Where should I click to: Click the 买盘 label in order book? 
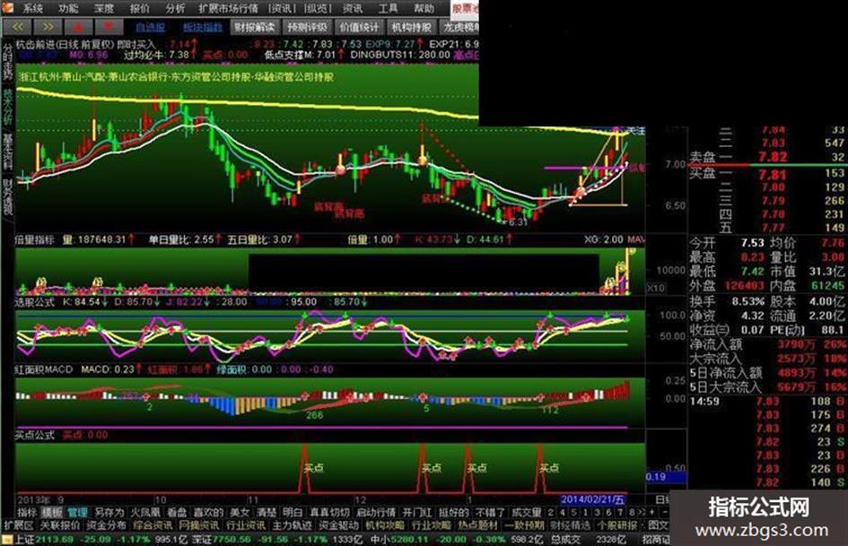702,172
